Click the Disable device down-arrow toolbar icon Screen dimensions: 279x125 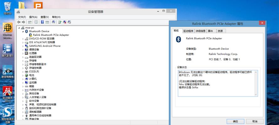click(69, 22)
